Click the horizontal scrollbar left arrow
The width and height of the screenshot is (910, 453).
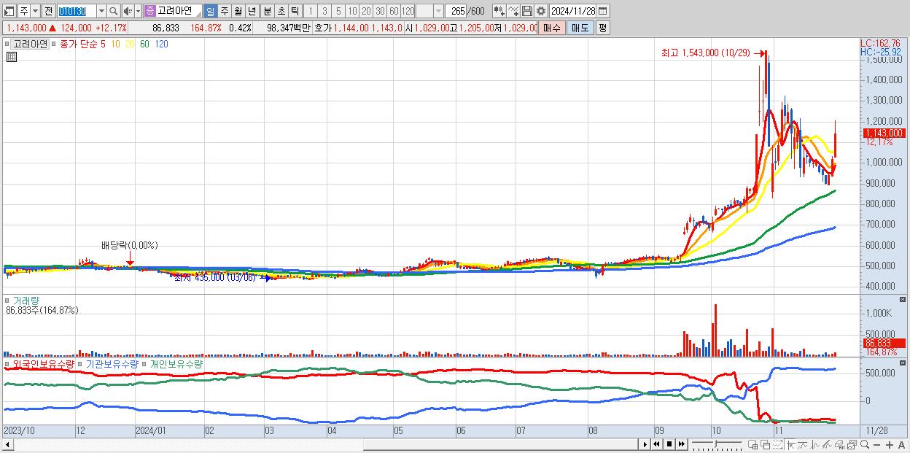(x=7, y=444)
